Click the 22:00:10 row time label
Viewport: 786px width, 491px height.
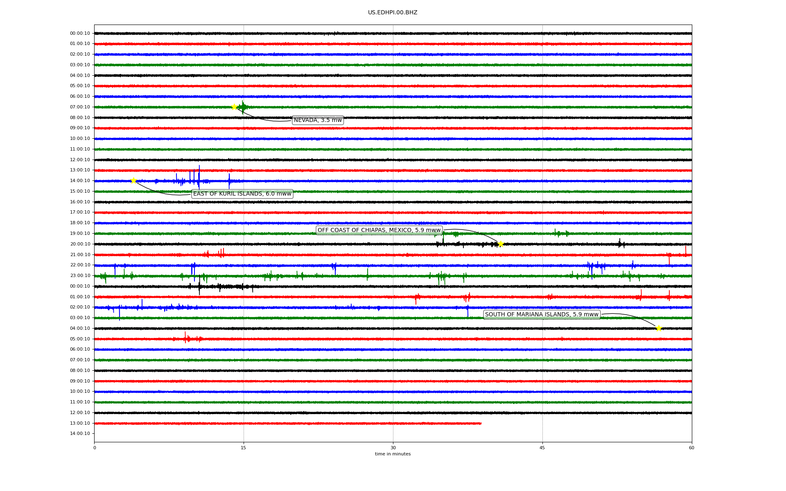80,265
